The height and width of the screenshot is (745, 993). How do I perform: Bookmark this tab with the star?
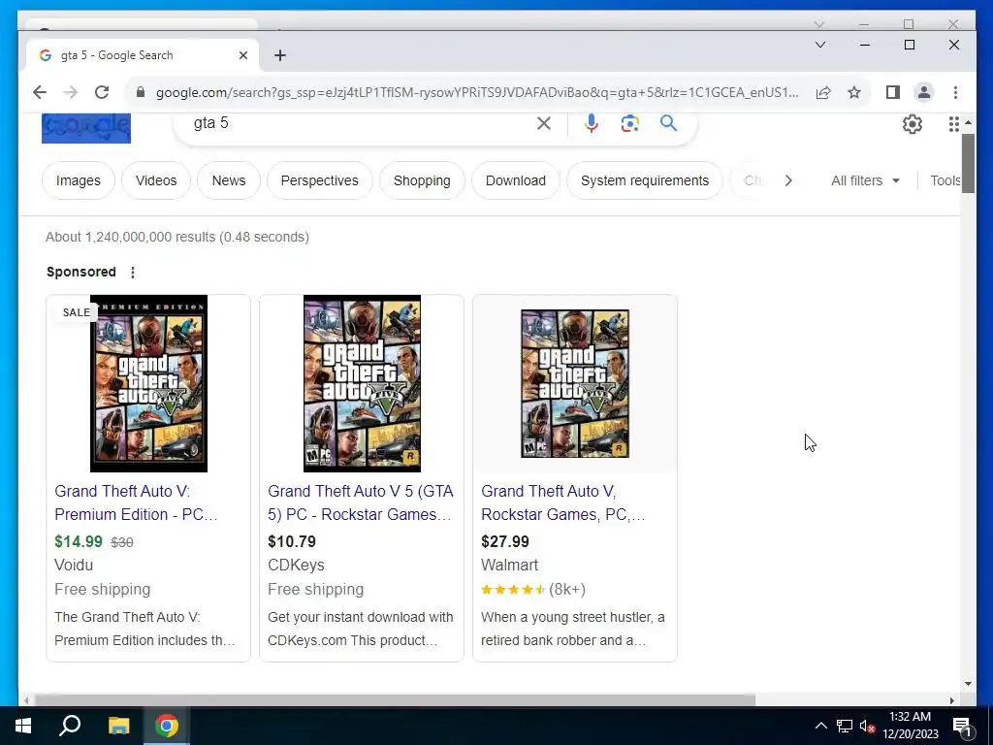(854, 92)
